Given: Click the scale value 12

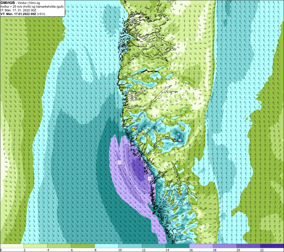Looking at the screenshot, I should [x=144, y=250].
